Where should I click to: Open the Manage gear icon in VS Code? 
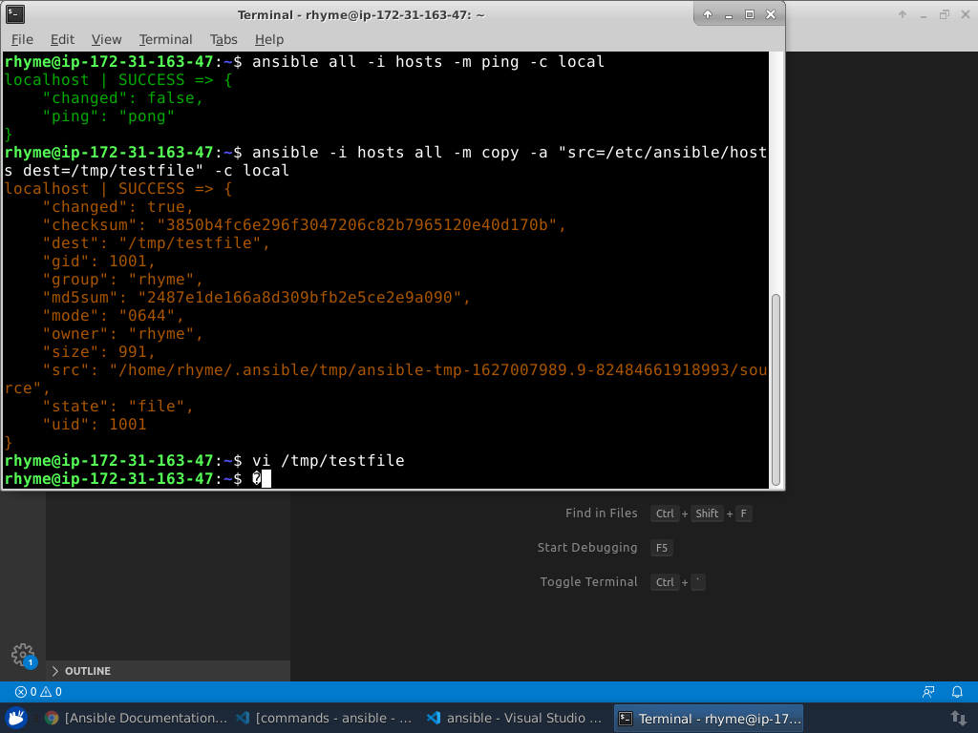pos(23,655)
